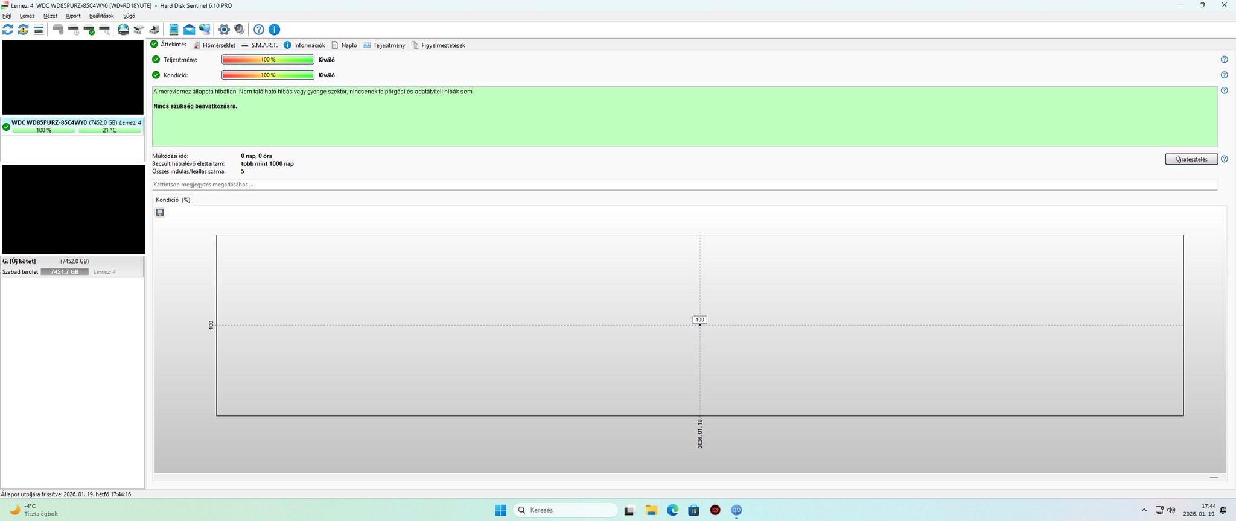The height and width of the screenshot is (521, 1236).
Task: Click the Újratesztelés button
Action: (1191, 159)
